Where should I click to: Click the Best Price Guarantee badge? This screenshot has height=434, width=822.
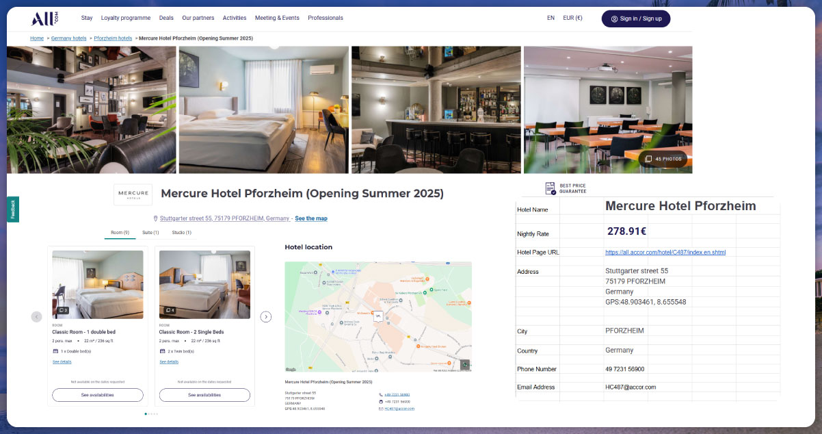(566, 188)
